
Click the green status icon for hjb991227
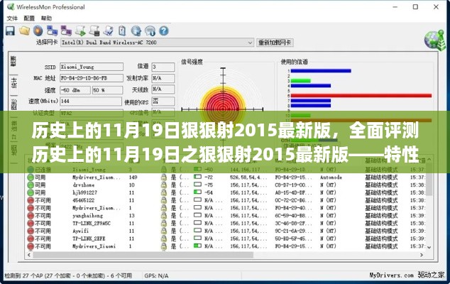point(31,192)
